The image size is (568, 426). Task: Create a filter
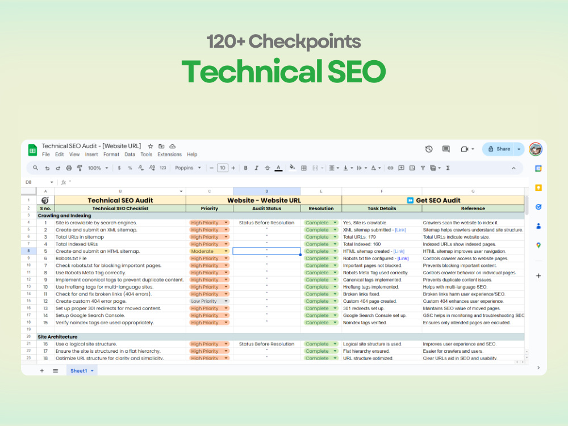point(423,168)
